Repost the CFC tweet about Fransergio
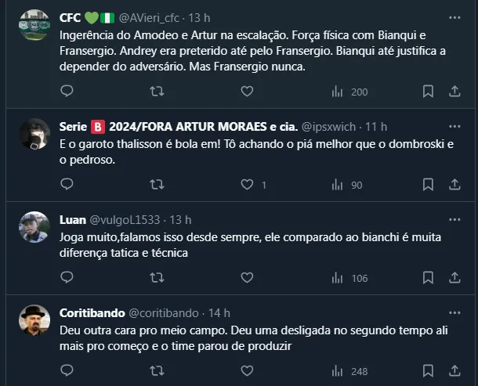 [x=157, y=92]
